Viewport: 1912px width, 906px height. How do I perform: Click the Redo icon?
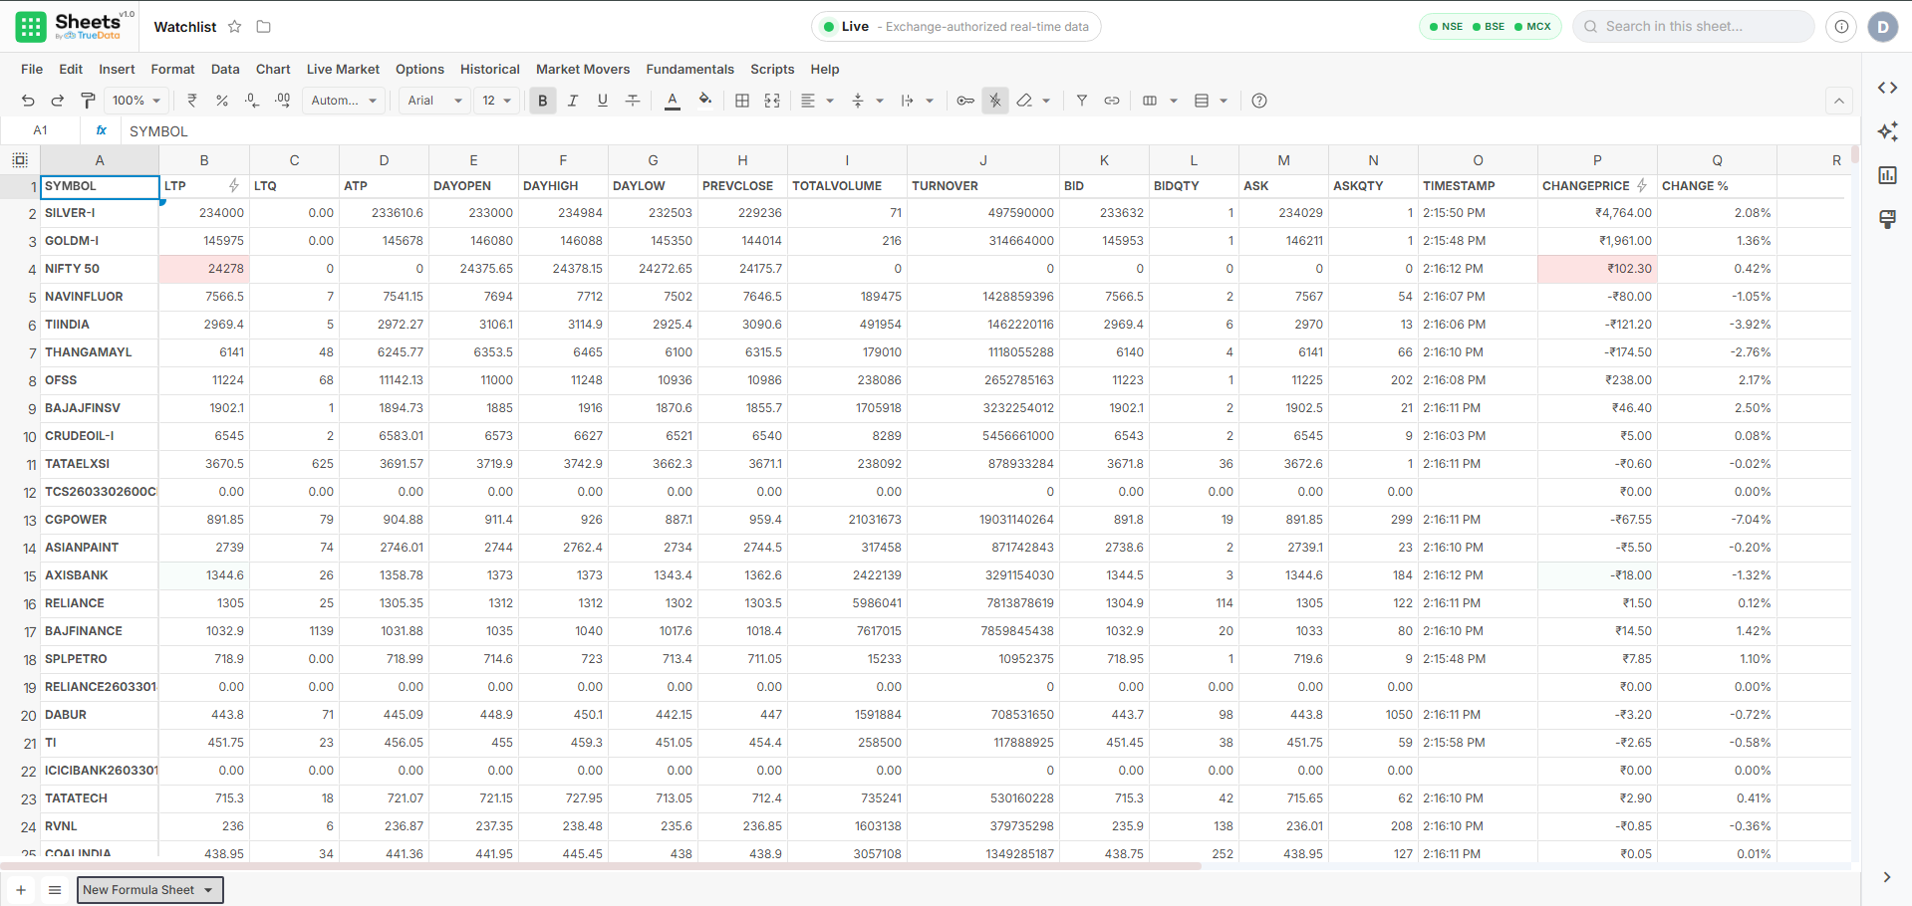click(58, 101)
